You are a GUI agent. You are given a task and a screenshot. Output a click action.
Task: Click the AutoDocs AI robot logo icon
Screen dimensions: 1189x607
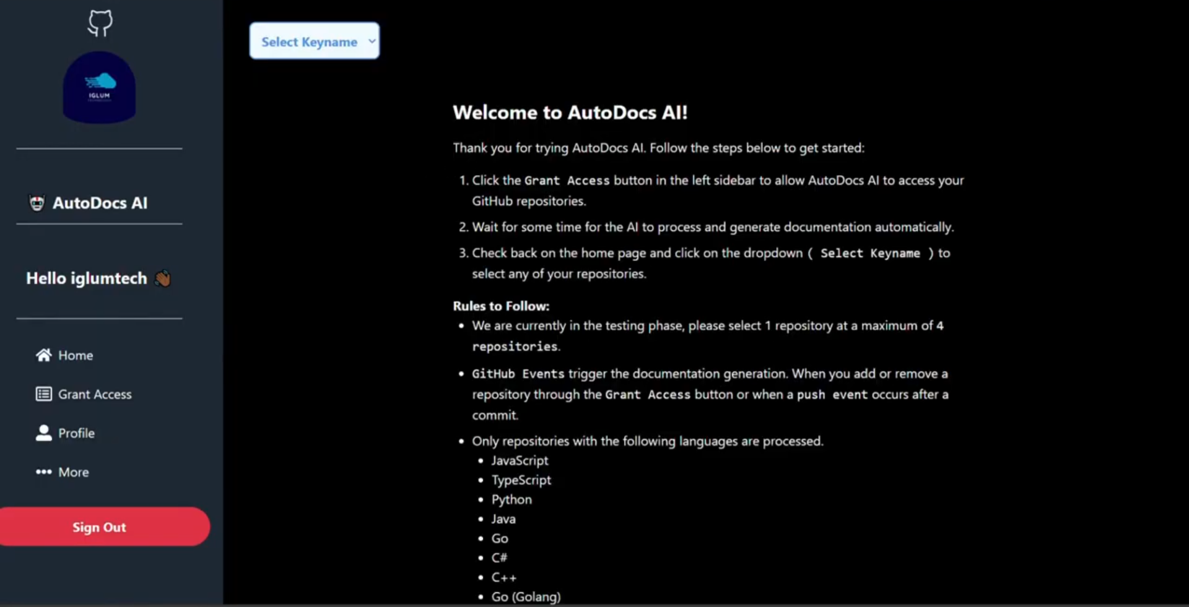[x=37, y=203]
